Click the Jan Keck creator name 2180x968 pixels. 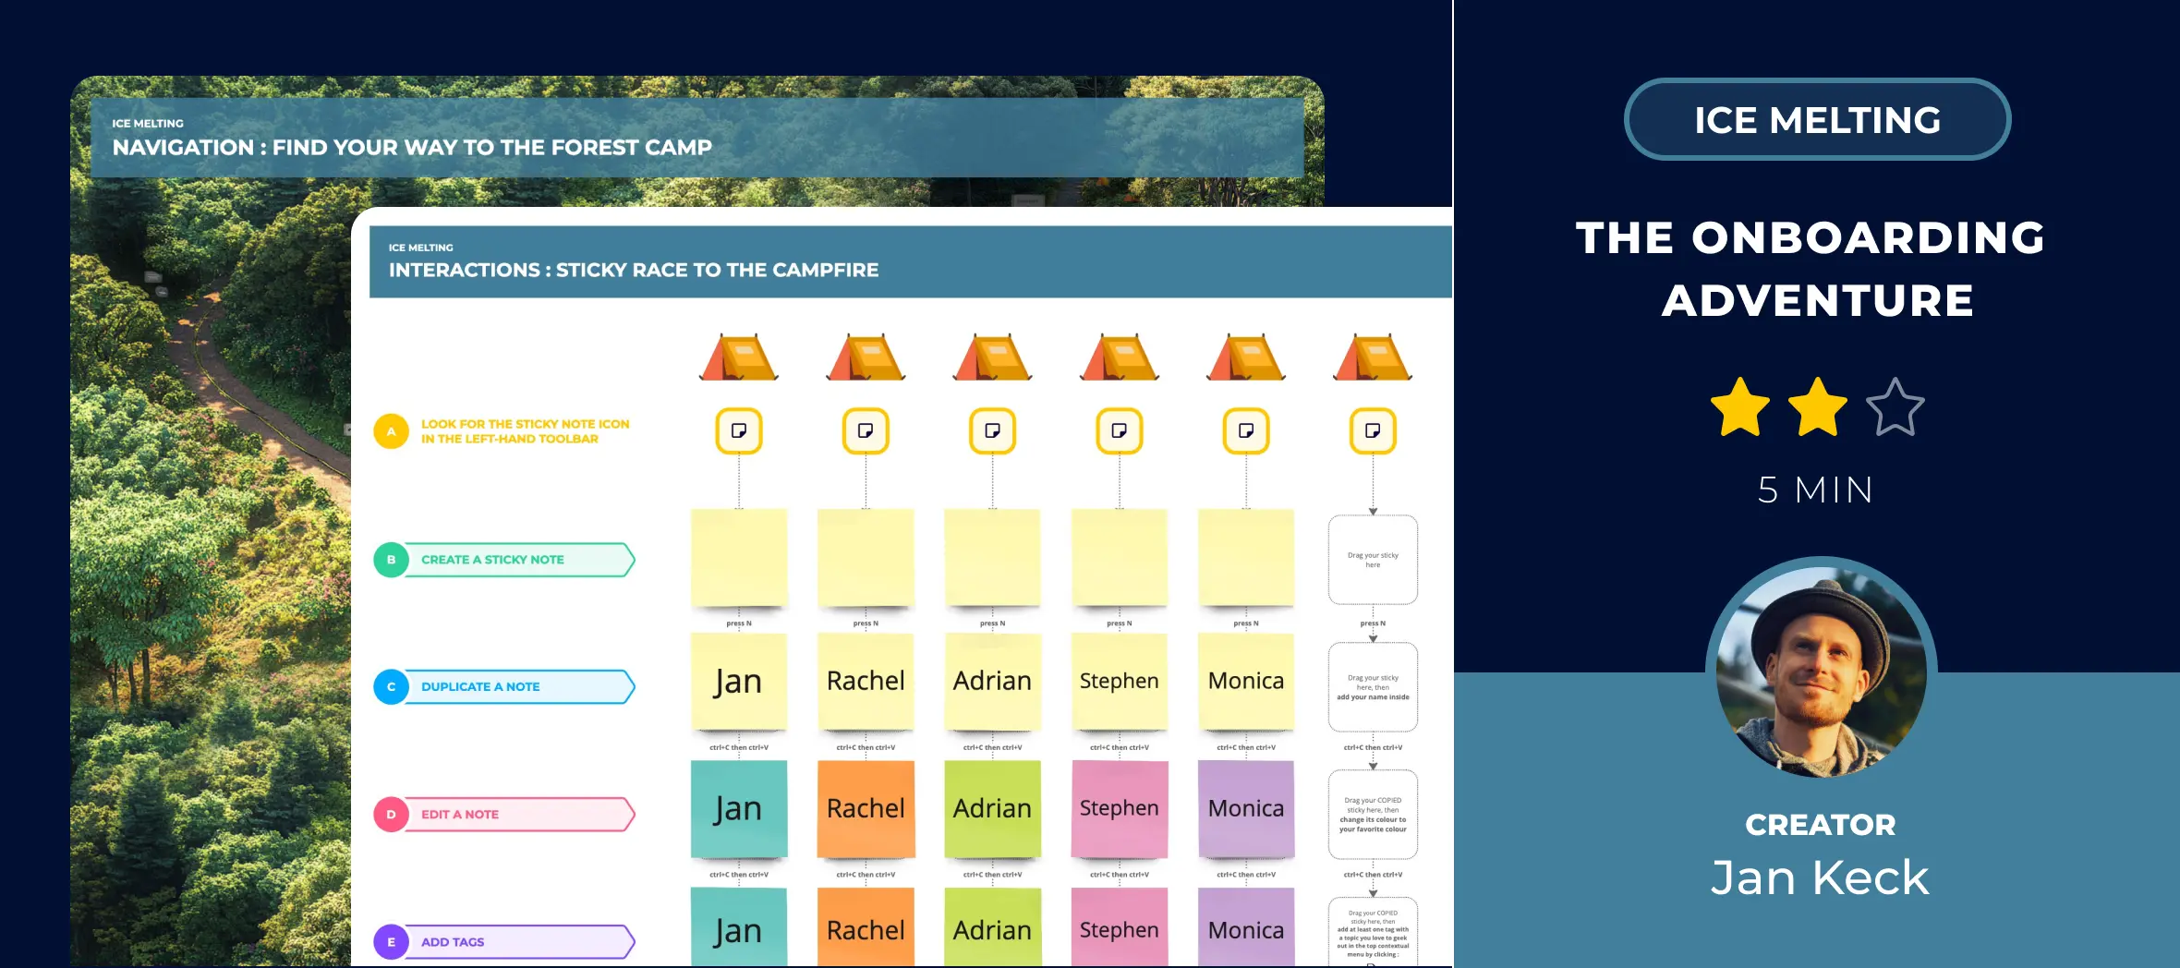pos(1820,877)
